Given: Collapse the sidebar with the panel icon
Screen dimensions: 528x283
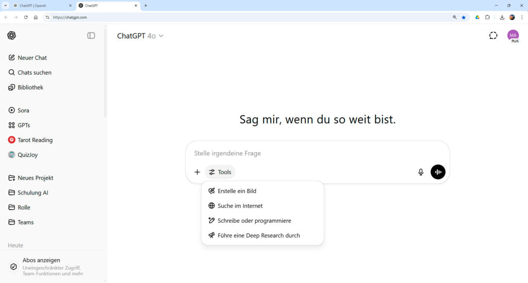Looking at the screenshot, I should (x=91, y=36).
